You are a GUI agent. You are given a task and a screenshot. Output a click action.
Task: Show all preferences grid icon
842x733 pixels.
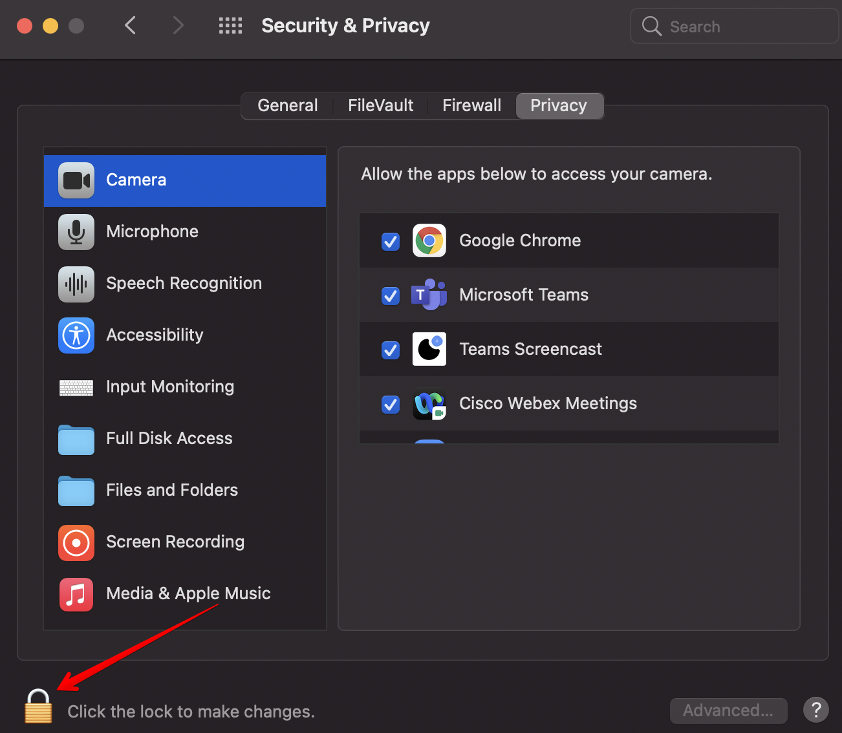tap(230, 26)
